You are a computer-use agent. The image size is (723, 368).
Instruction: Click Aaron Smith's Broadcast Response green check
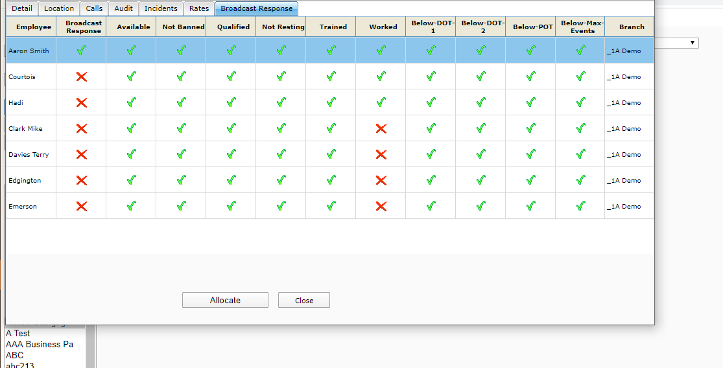(x=81, y=51)
